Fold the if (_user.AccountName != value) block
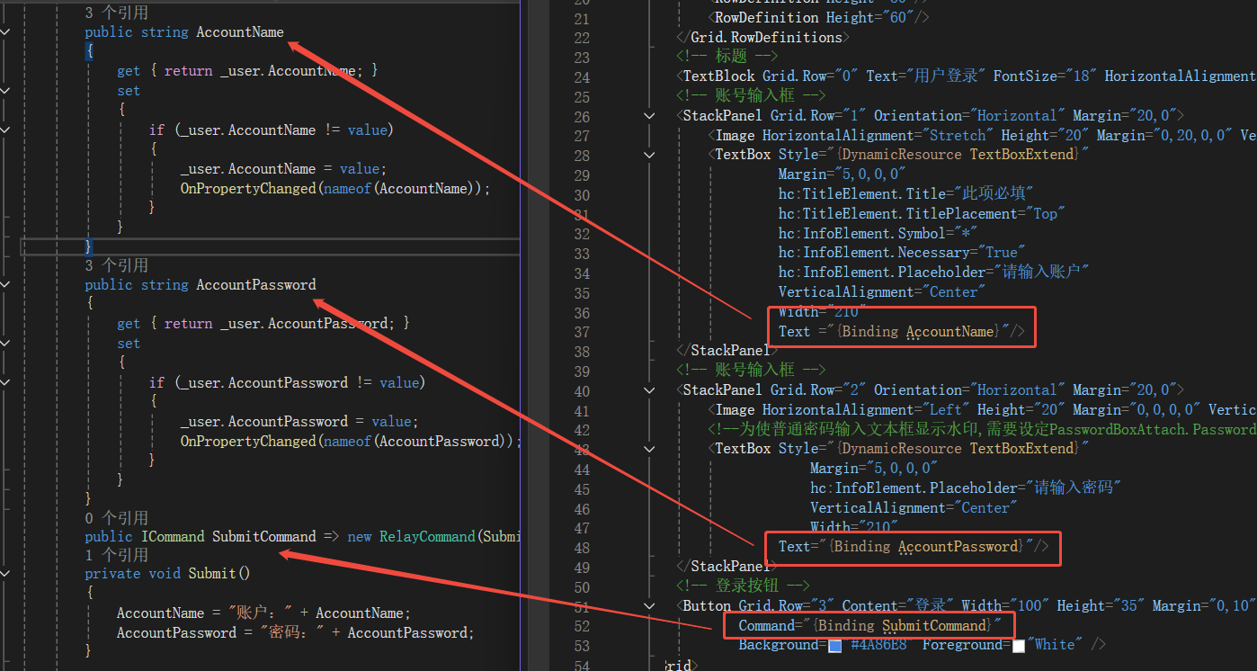Viewport: 1257px width, 671px height. point(6,130)
